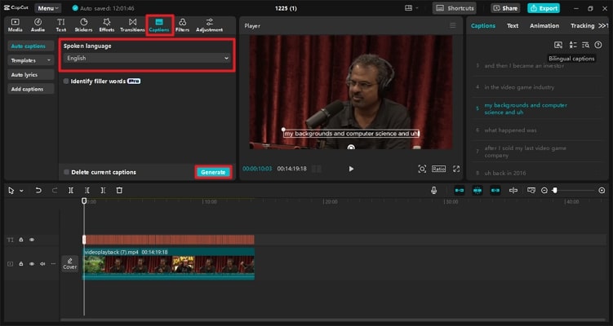Delete the selected timeline item
Image resolution: width=613 pixels, height=326 pixels.
[x=119, y=191]
